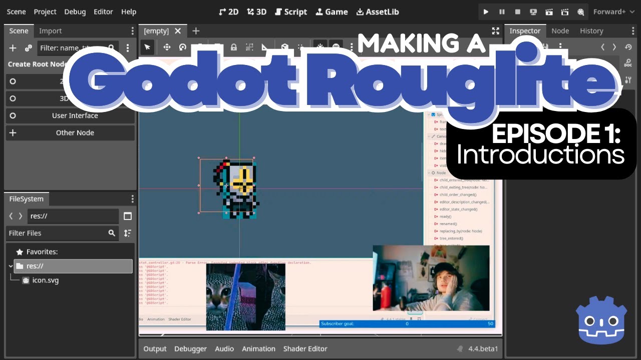The width and height of the screenshot is (641, 360).
Task: Open the Shader Editor bottom panel
Action: point(305,348)
